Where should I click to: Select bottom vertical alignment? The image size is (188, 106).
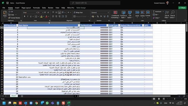[59, 12]
